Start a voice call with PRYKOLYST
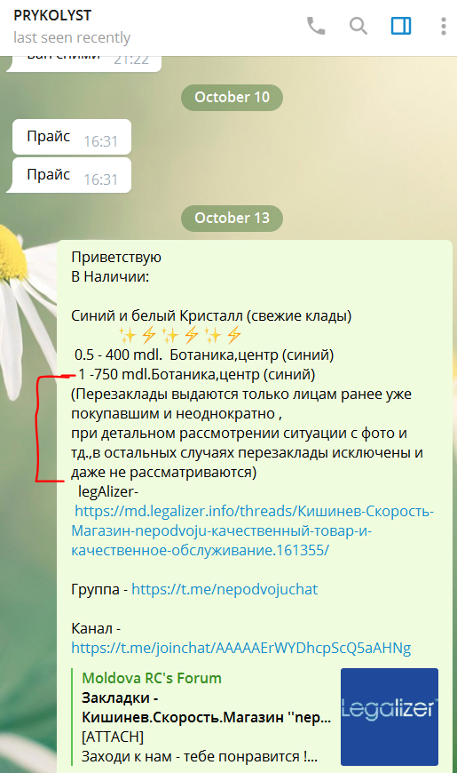Image resolution: width=457 pixels, height=773 pixels. click(x=316, y=26)
